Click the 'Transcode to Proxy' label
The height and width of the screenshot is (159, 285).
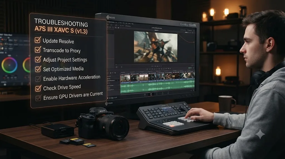[62, 50]
